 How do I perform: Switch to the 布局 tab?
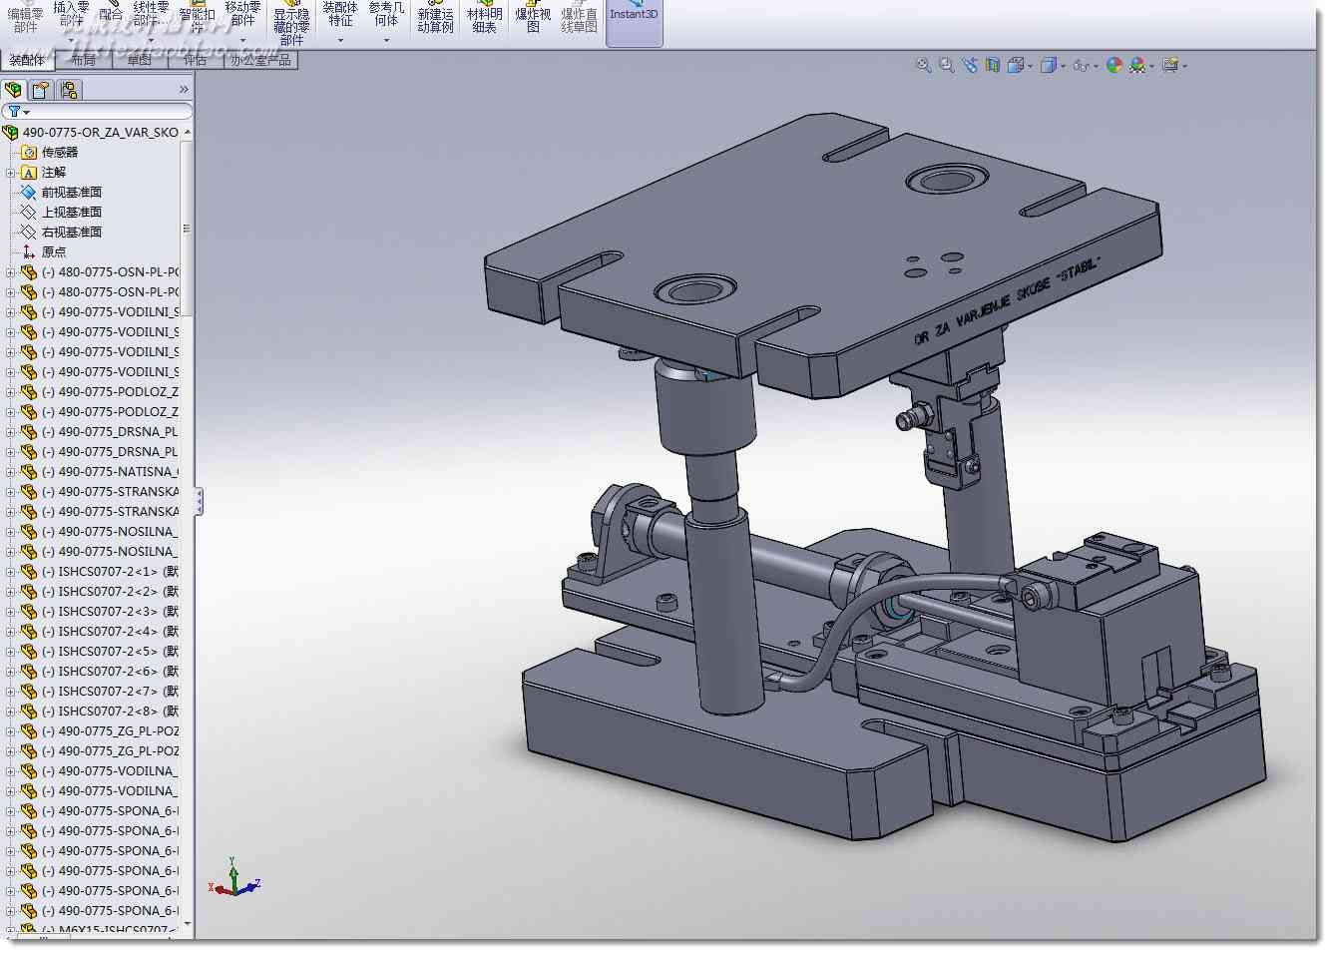click(x=83, y=60)
